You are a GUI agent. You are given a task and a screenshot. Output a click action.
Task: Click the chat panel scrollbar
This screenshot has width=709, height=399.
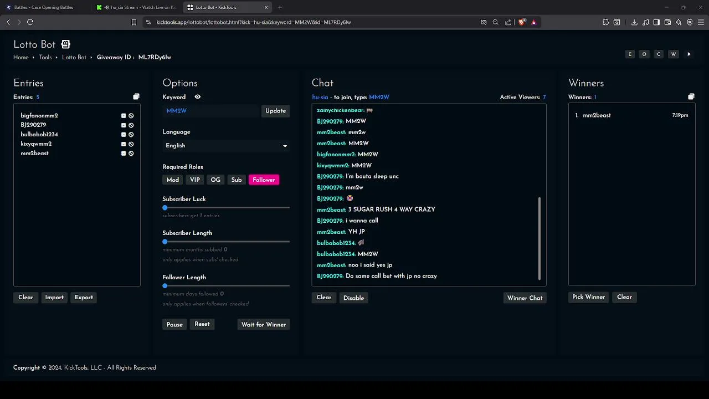(x=540, y=238)
